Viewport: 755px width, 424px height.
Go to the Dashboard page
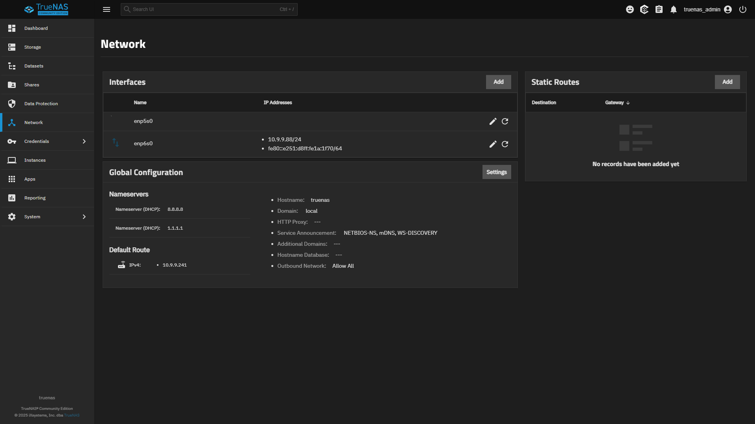[36, 28]
